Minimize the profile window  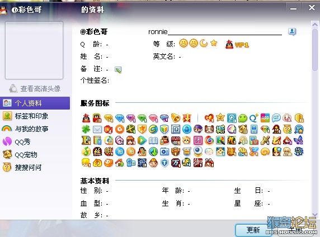[293, 8]
